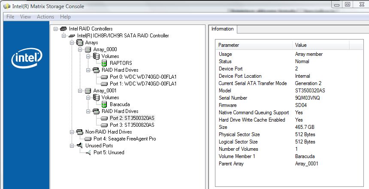Click the RAID Hard Drives icon under Array_0000

pos(96,70)
